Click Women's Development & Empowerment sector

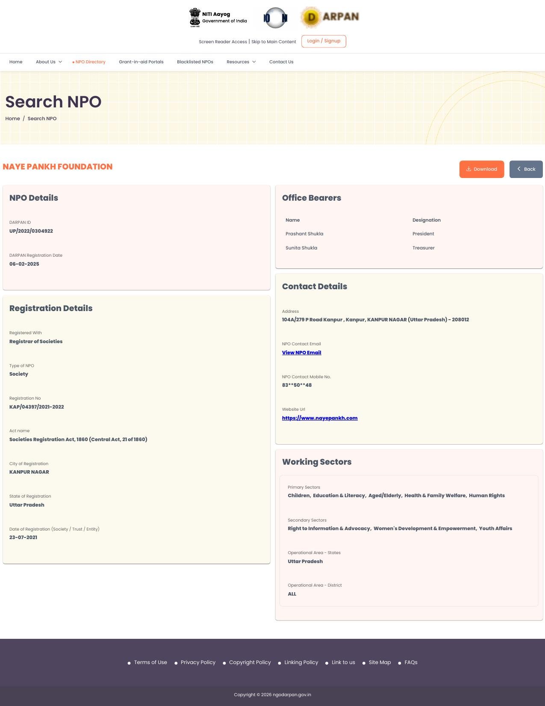tap(424, 528)
